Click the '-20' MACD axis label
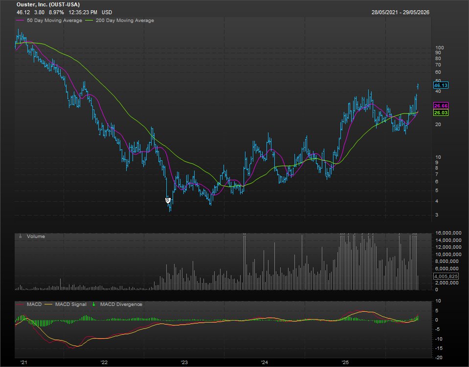 [439, 357]
